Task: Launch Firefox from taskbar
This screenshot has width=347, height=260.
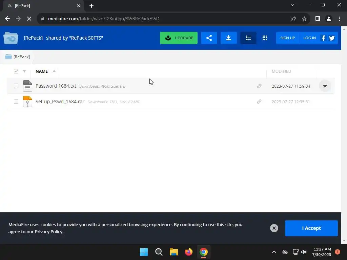Action: point(188,252)
